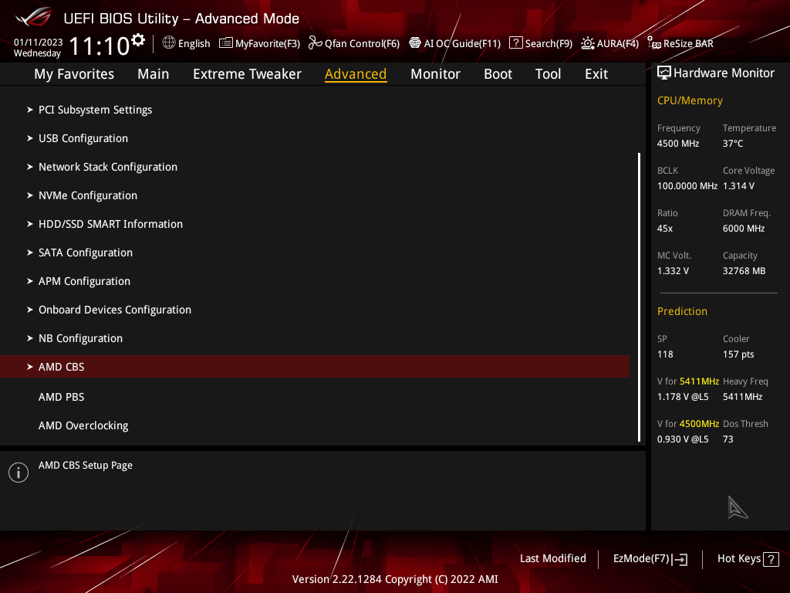Click the 32768 MB capacity value
Image resolution: width=790 pixels, height=593 pixels.
click(x=744, y=271)
